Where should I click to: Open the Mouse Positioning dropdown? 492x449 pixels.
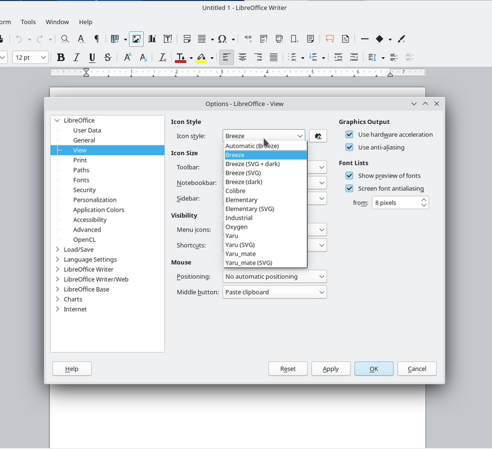(x=274, y=277)
